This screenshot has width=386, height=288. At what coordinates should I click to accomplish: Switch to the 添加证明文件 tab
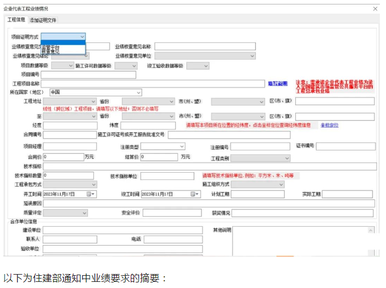43,20
